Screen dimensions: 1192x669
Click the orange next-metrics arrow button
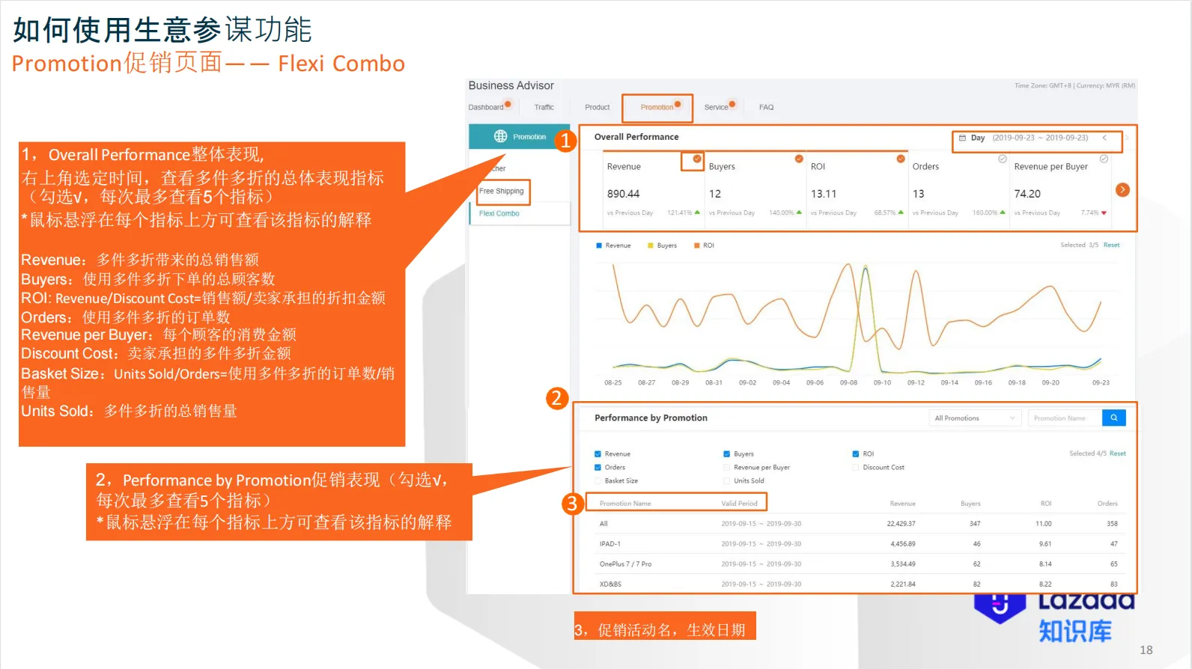coord(1122,190)
